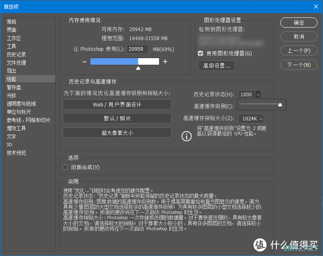Open 历史记录状态 dropdown arrow
The height and width of the screenshot is (256, 323).
tap(258, 95)
